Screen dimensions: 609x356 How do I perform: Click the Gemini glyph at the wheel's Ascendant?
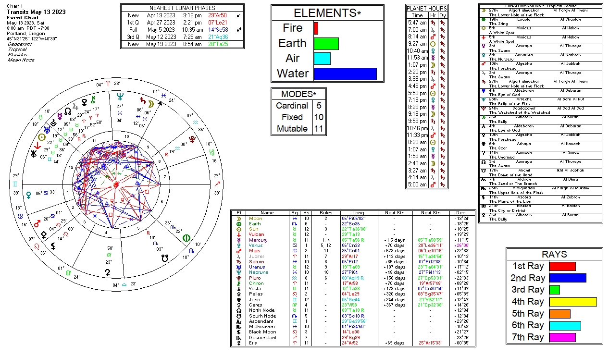(x=15, y=184)
